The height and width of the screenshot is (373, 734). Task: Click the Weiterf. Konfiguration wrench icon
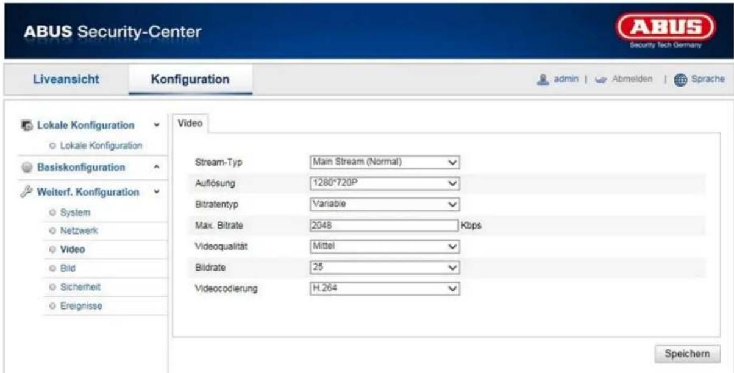28,192
